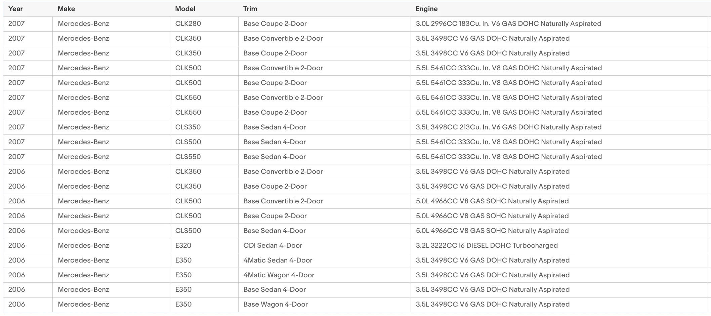Select engine cell of the 2007 CLS500 row
The image size is (711, 316).
[x=559, y=142]
